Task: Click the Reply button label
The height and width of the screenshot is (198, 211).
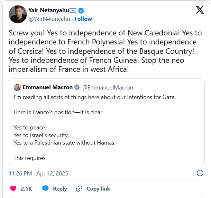Action: 60,189
